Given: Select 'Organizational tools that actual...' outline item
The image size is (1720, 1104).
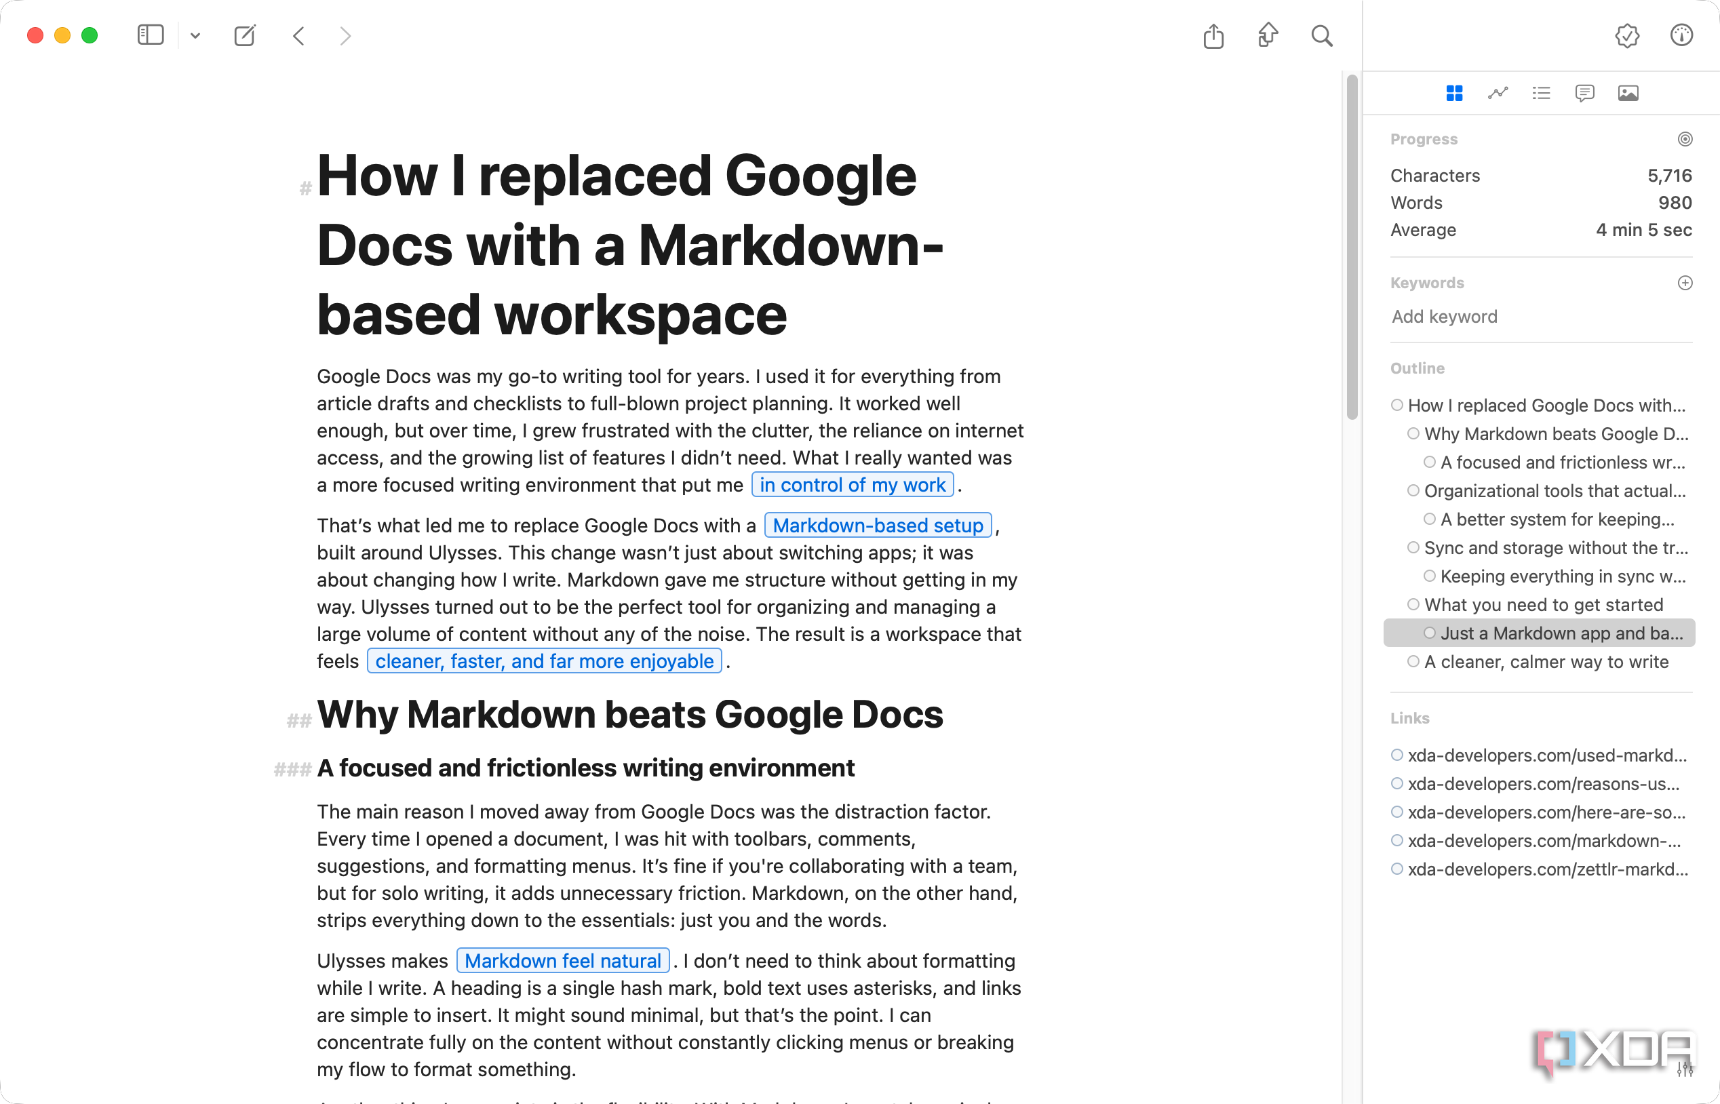Looking at the screenshot, I should pyautogui.click(x=1546, y=491).
